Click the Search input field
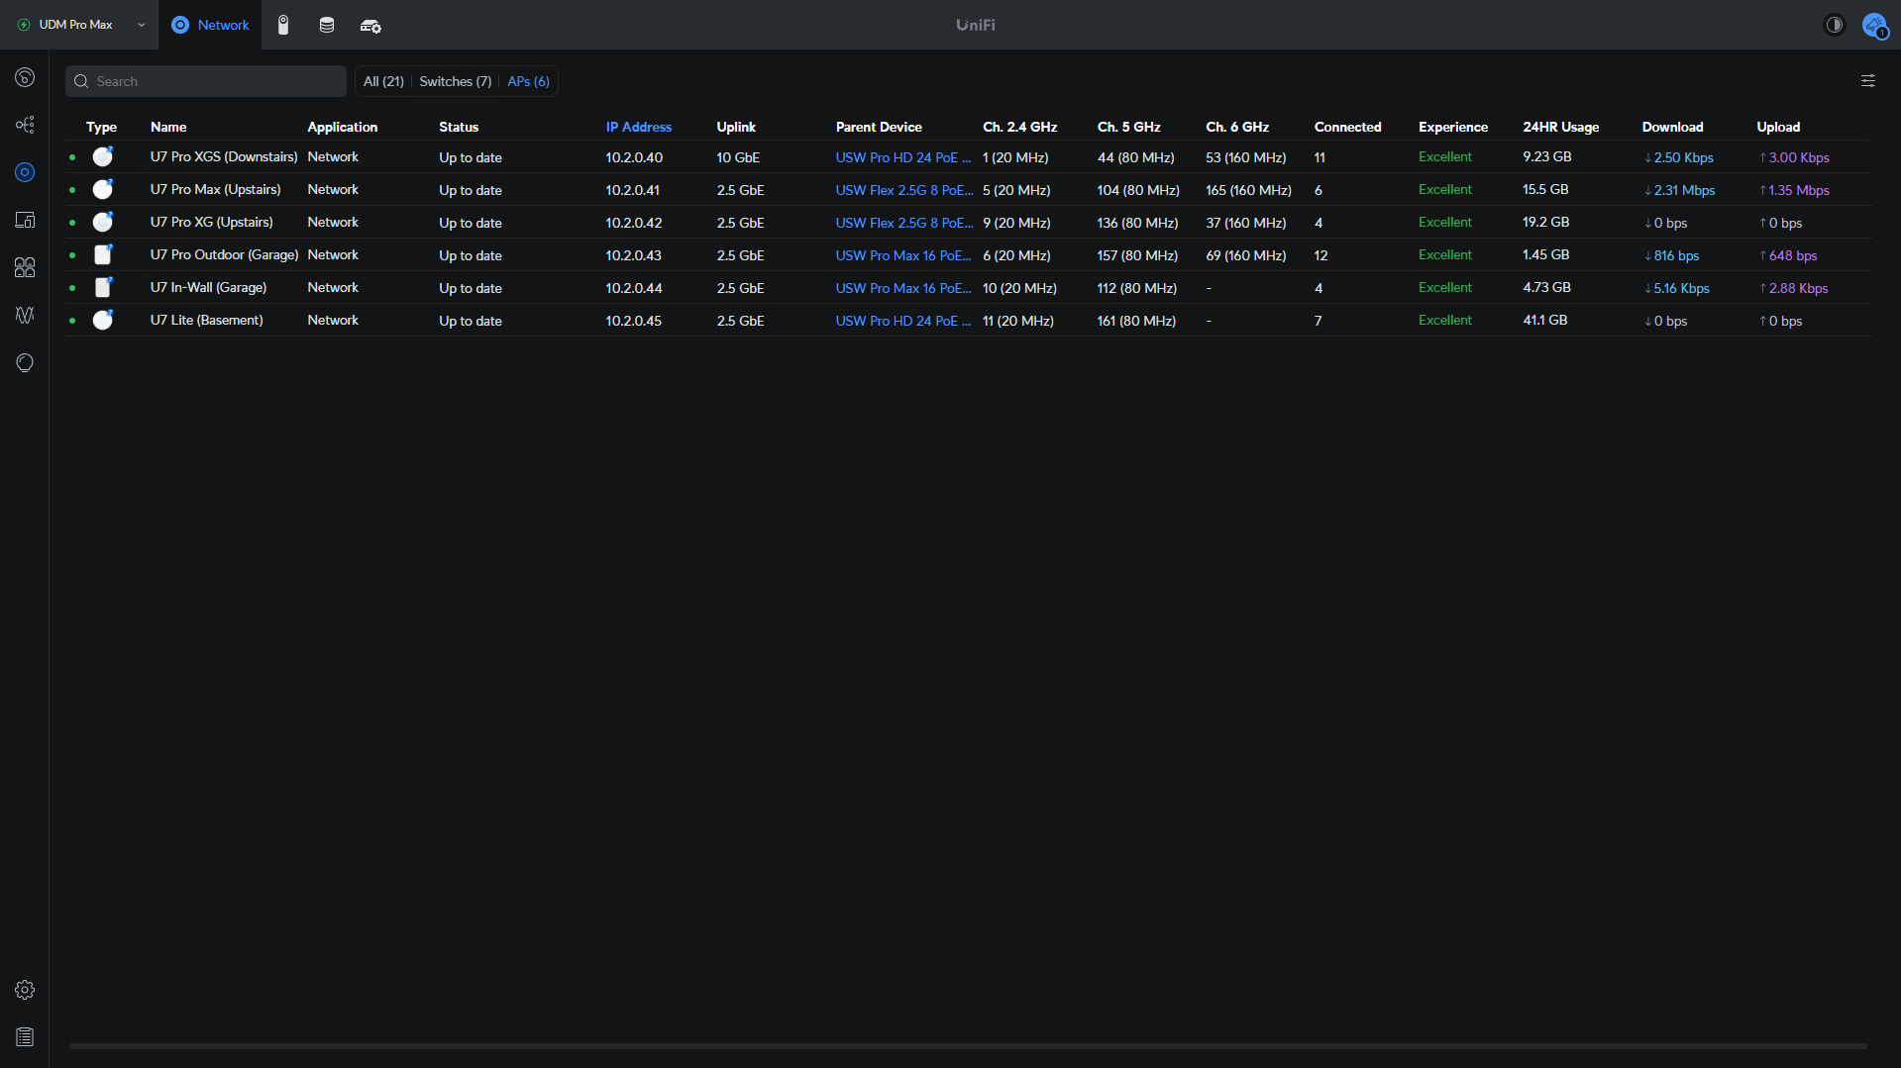 pyautogui.click(x=206, y=81)
